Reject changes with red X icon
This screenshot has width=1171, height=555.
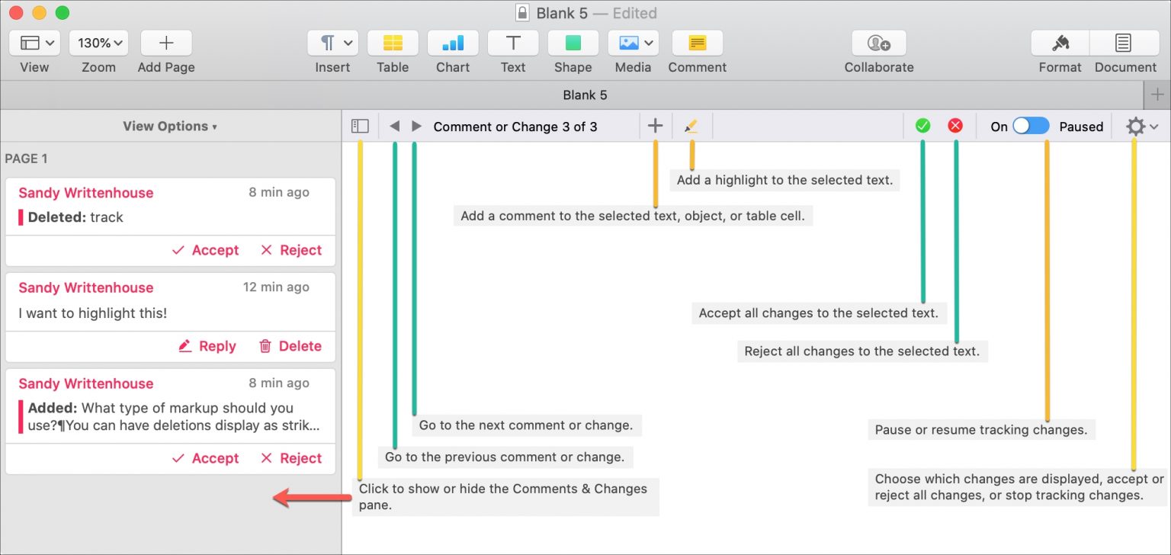click(x=955, y=127)
